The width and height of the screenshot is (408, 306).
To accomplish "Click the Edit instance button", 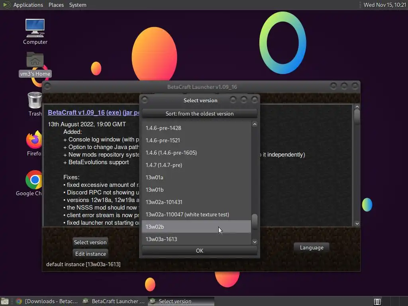I will (90, 254).
